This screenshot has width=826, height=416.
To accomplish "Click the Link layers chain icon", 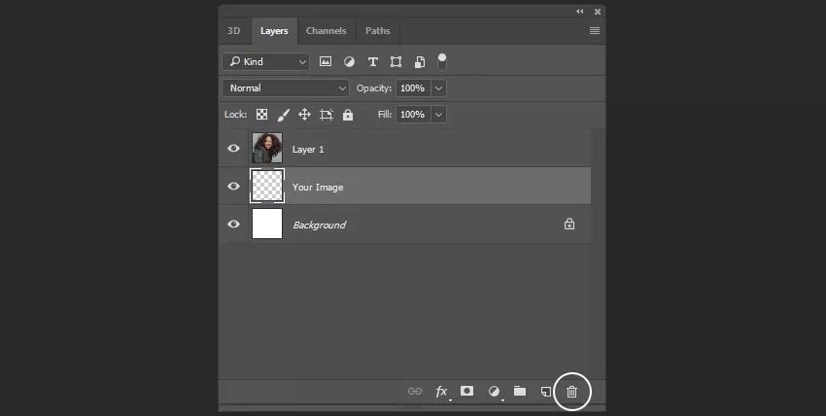I will tap(415, 392).
